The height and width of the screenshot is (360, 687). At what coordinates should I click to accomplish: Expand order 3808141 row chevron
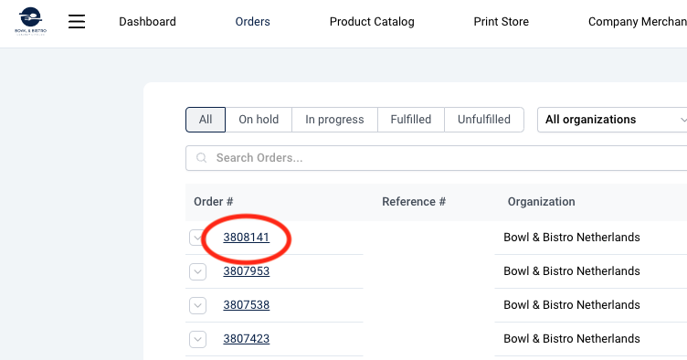click(x=196, y=238)
